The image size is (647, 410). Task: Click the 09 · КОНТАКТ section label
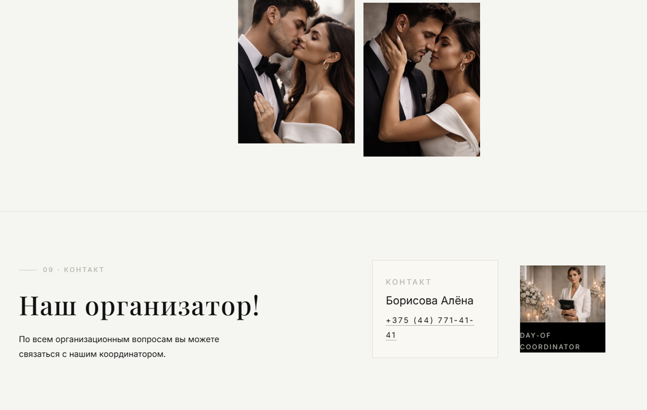pyautogui.click(x=74, y=270)
